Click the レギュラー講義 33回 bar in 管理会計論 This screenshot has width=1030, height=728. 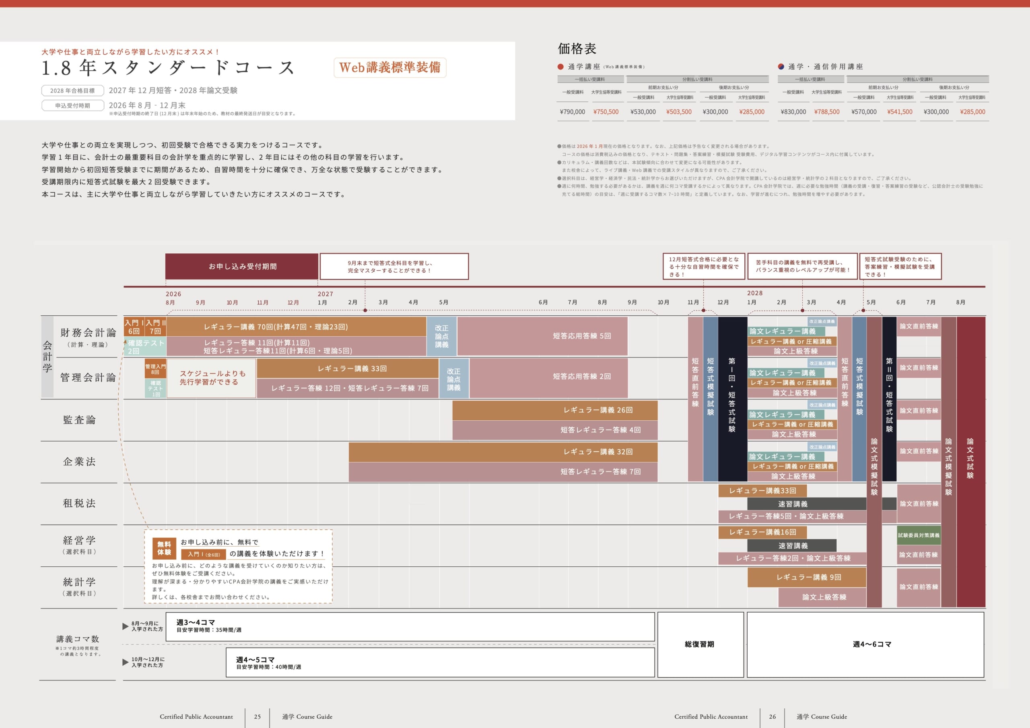pyautogui.click(x=348, y=368)
